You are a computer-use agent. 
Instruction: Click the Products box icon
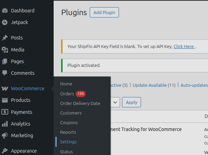tap(5, 100)
